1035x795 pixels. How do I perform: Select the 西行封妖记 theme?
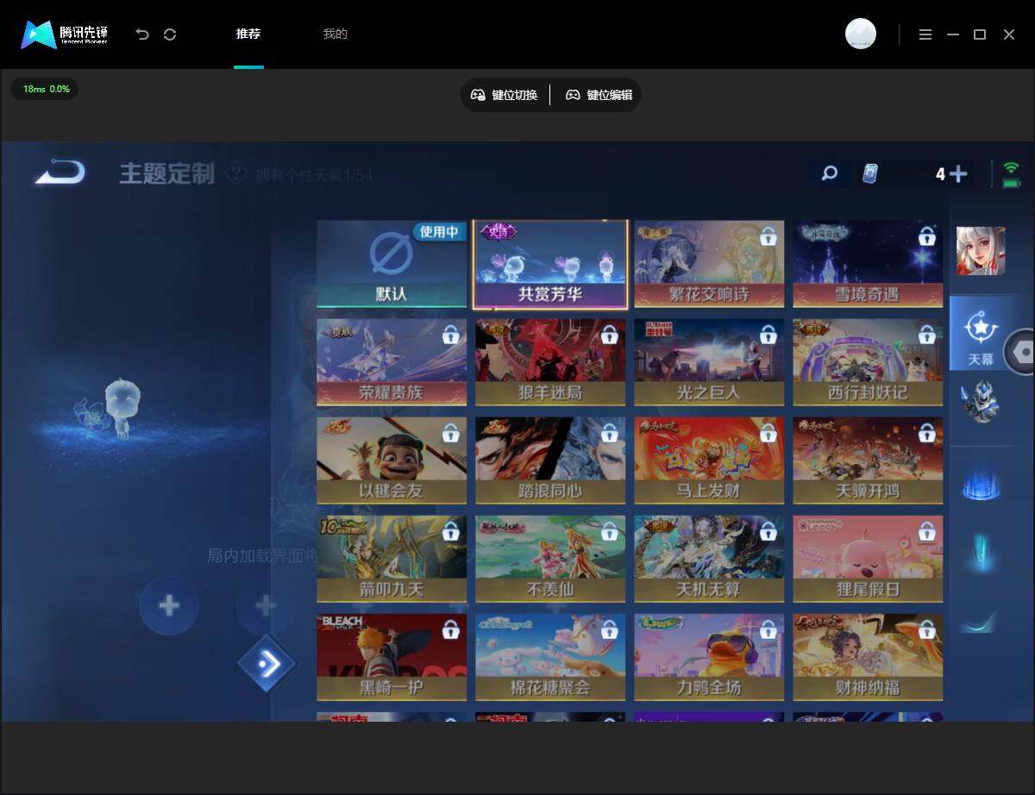(x=868, y=362)
